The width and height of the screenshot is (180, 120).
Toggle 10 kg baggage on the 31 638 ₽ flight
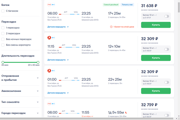(x=167, y=16)
